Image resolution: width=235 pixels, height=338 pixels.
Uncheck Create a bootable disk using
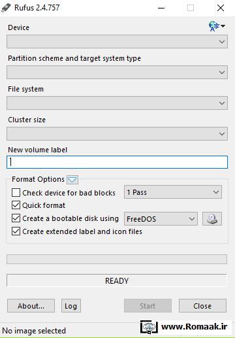[16, 218]
